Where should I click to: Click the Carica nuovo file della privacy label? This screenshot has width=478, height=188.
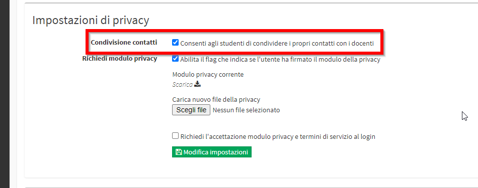coord(216,99)
